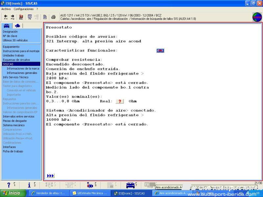Select Piezas de desgaste
The width and height of the screenshot is (263, 197).
[x=14, y=121]
